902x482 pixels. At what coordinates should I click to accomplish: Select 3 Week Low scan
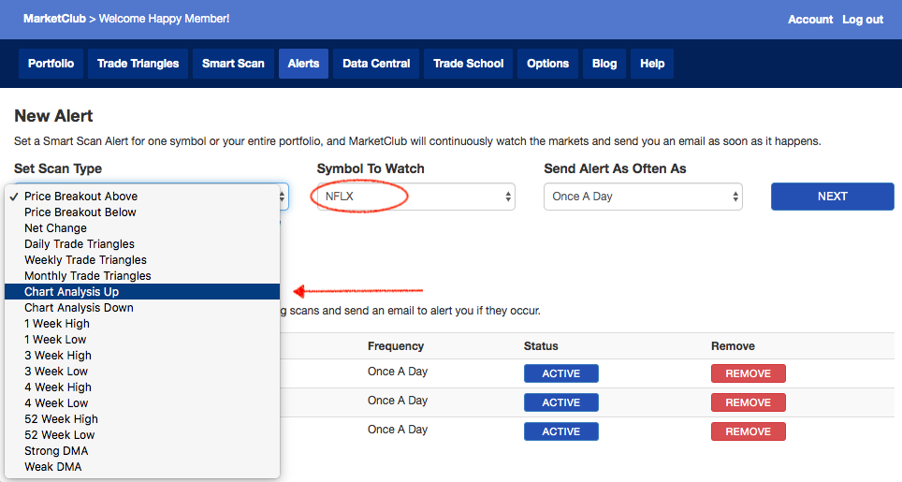coord(142,372)
